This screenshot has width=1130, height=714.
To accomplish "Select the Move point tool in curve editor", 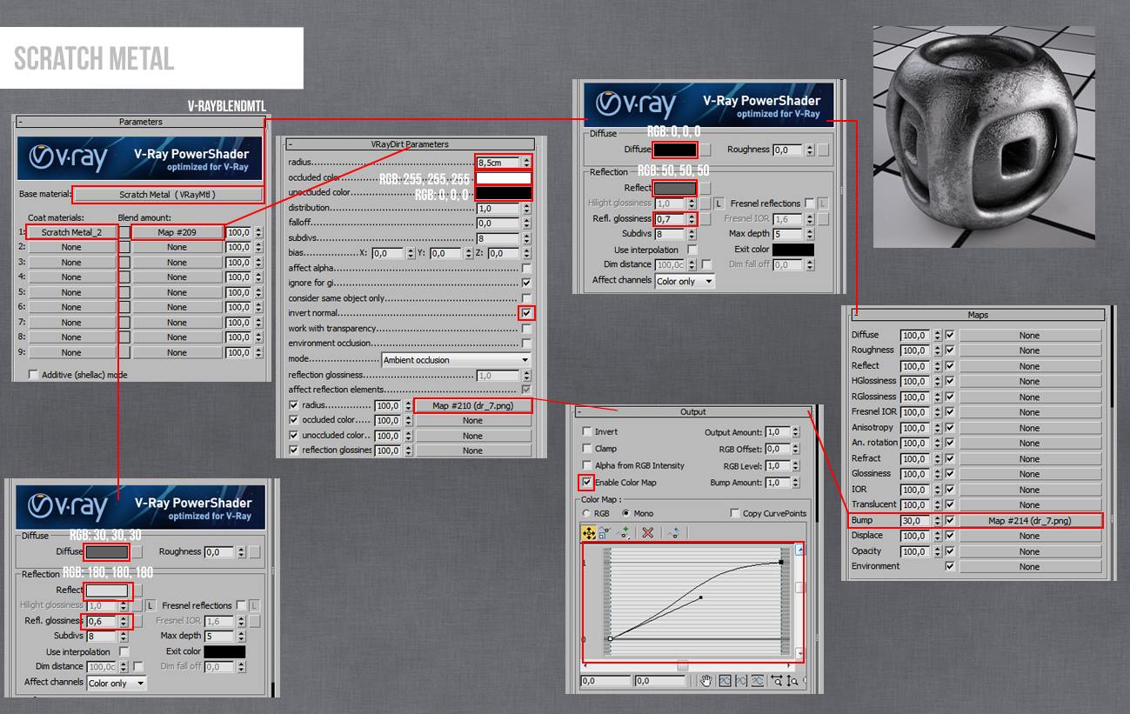I will point(589,533).
